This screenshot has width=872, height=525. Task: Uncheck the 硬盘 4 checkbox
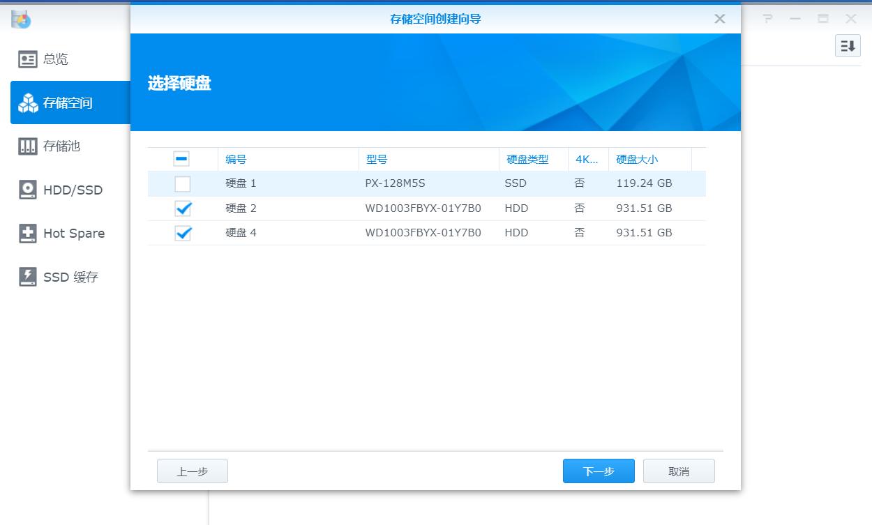tap(182, 233)
